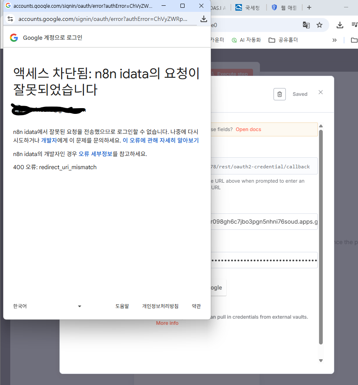Click the More info link
The image size is (358, 385).
[x=167, y=323]
